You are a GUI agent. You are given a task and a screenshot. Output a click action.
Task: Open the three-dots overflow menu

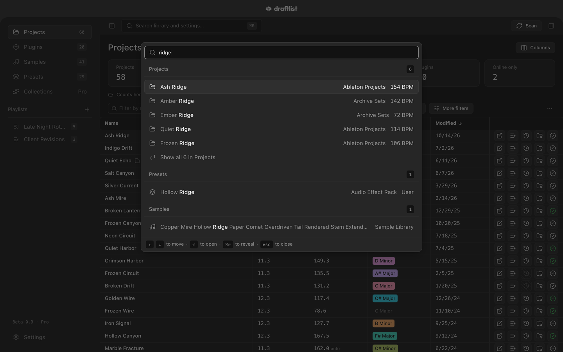coord(550,108)
